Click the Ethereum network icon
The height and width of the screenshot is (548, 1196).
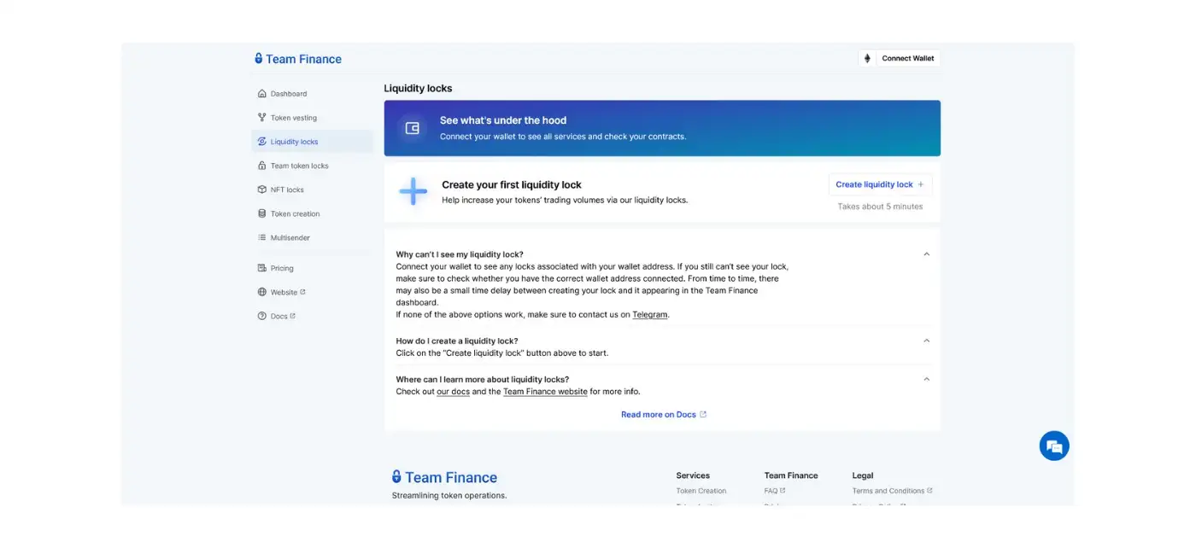[867, 59]
